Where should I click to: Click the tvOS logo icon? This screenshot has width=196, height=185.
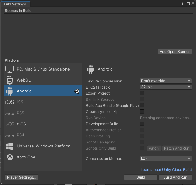click(10, 124)
